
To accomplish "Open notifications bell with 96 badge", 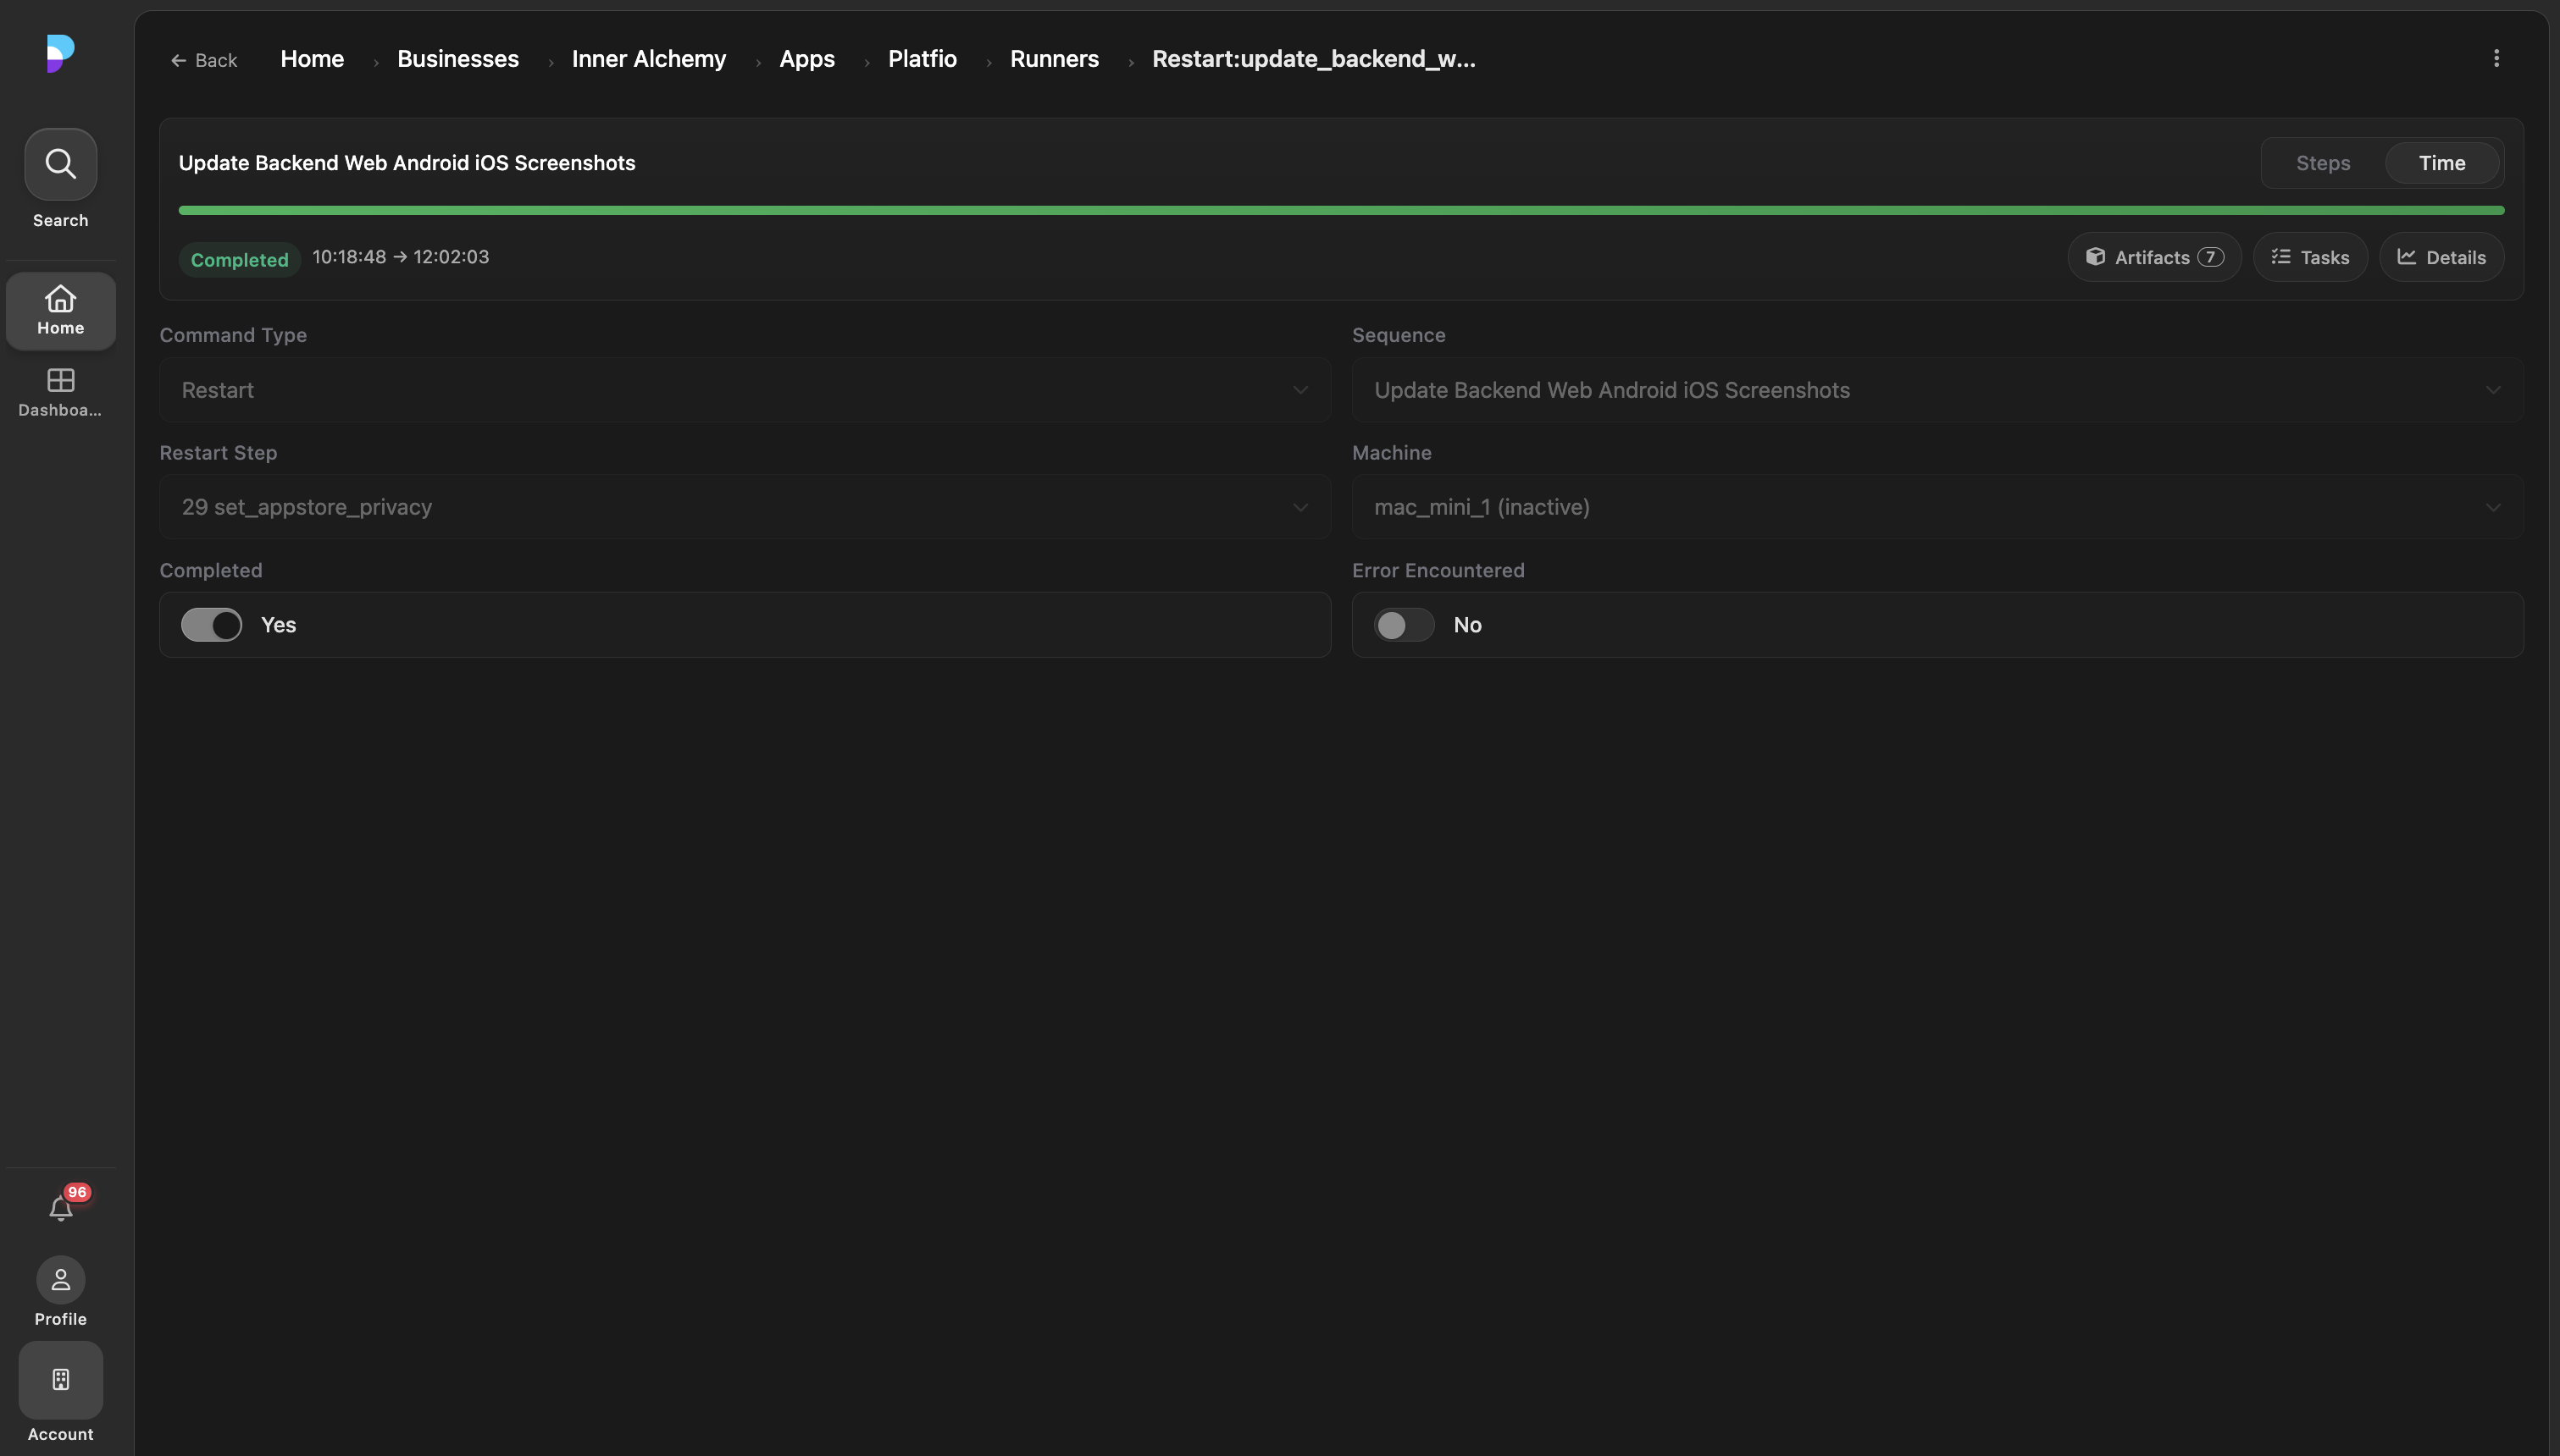I will point(61,1208).
